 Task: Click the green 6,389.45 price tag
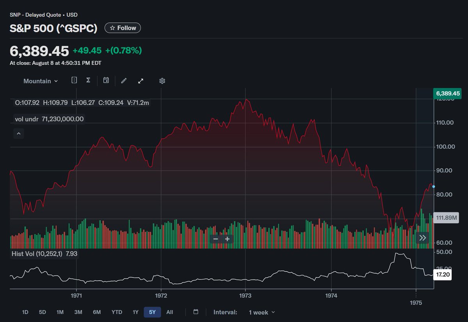pyautogui.click(x=448, y=93)
